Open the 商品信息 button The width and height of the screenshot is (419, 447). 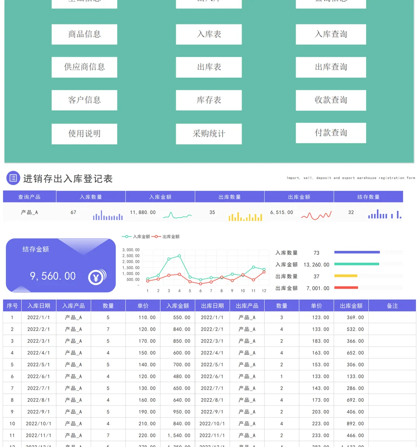84,34
